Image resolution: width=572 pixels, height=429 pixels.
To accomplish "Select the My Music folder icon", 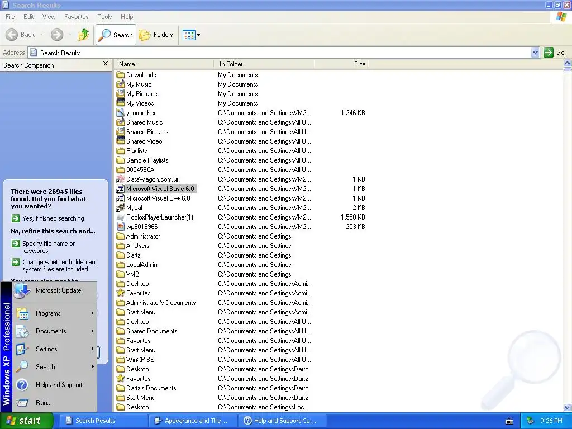I will (121, 84).
